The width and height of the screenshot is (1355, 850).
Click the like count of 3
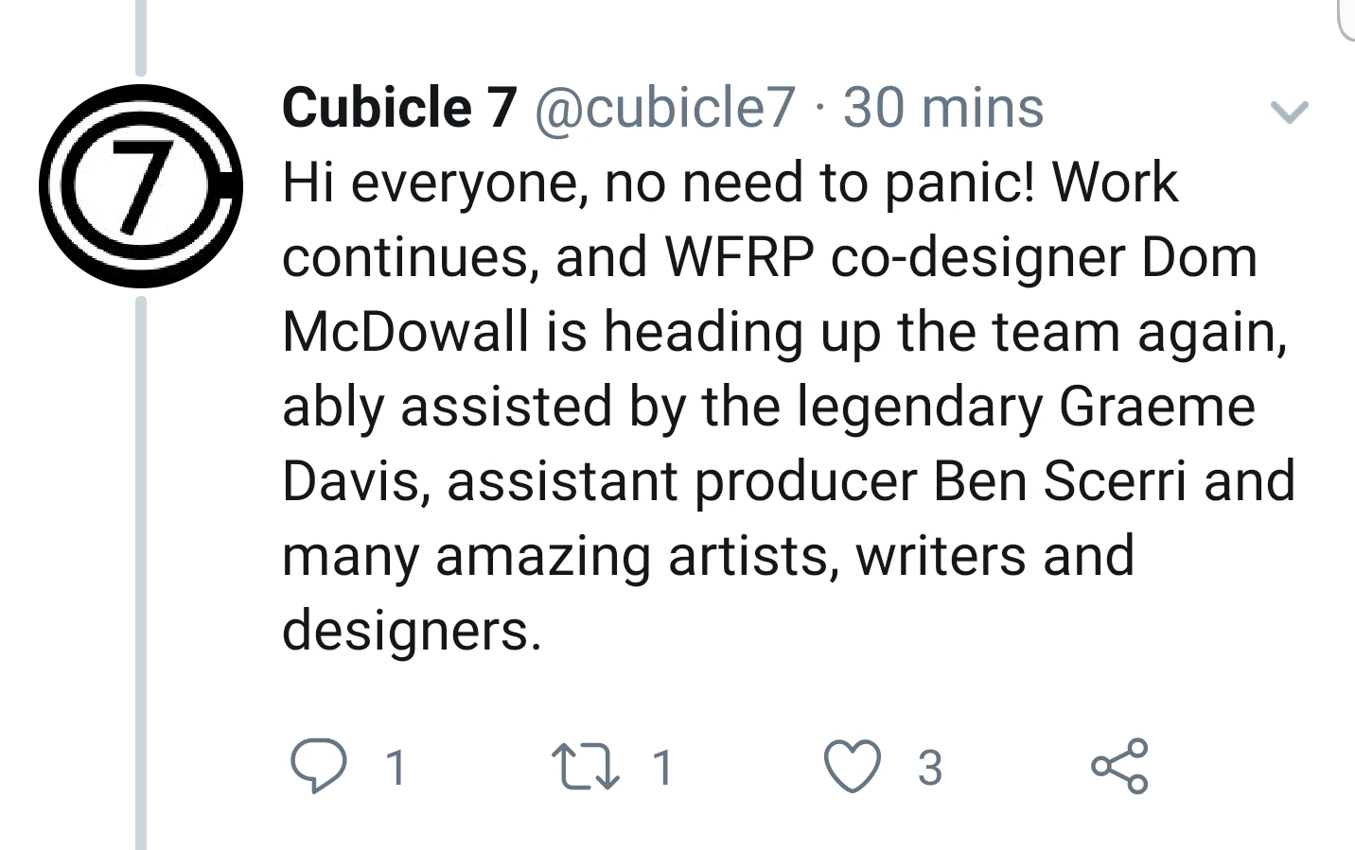point(930,767)
